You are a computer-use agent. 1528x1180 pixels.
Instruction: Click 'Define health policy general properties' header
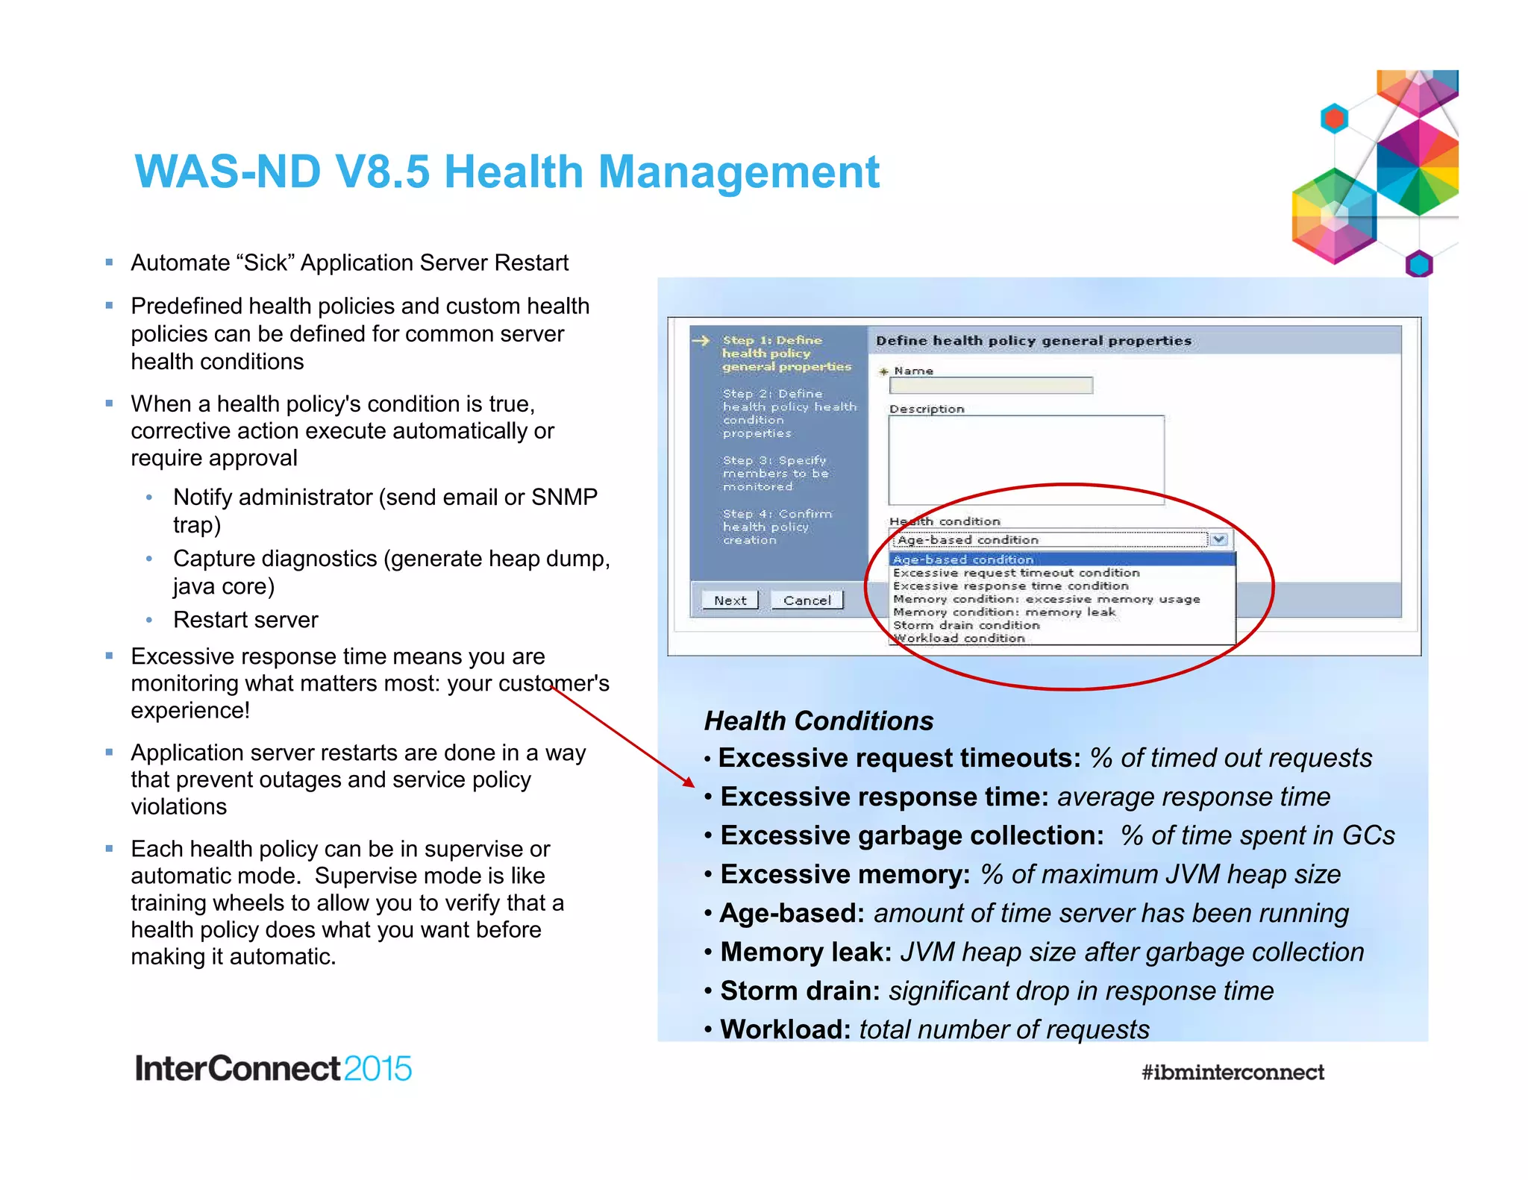pyautogui.click(x=1033, y=341)
